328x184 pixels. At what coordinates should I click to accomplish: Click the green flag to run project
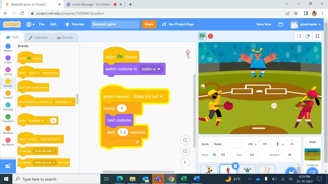[202, 36]
